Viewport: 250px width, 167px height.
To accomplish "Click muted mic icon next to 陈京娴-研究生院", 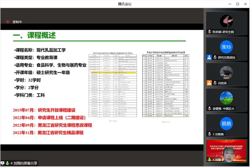I will 209,32.
